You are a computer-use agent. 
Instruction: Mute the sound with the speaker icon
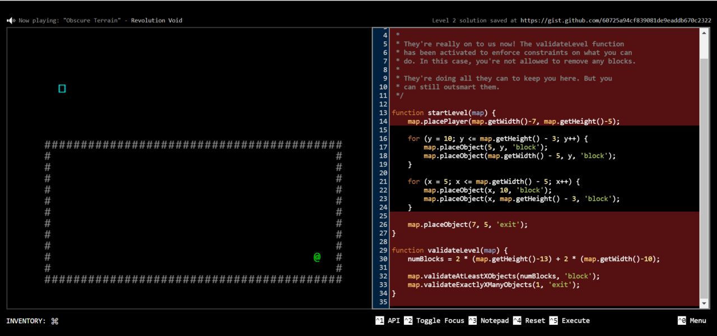pyautogui.click(x=11, y=21)
